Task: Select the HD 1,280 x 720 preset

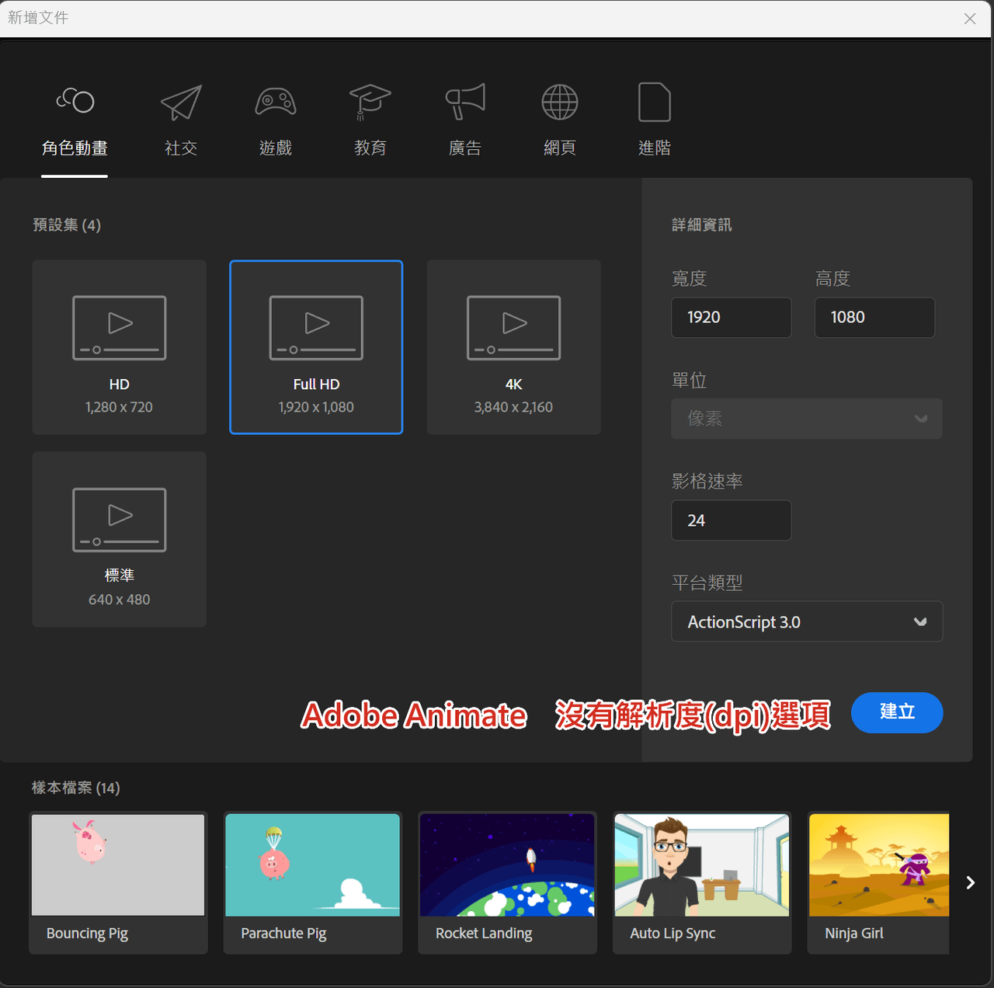Action: [x=120, y=347]
